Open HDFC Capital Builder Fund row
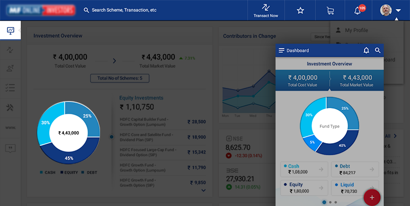Image resolution: width=410 pixels, height=206 pixels. click(x=163, y=122)
